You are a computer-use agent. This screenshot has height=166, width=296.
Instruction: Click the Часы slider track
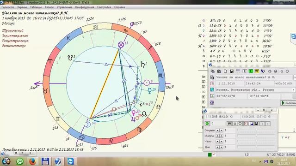click(256, 141)
